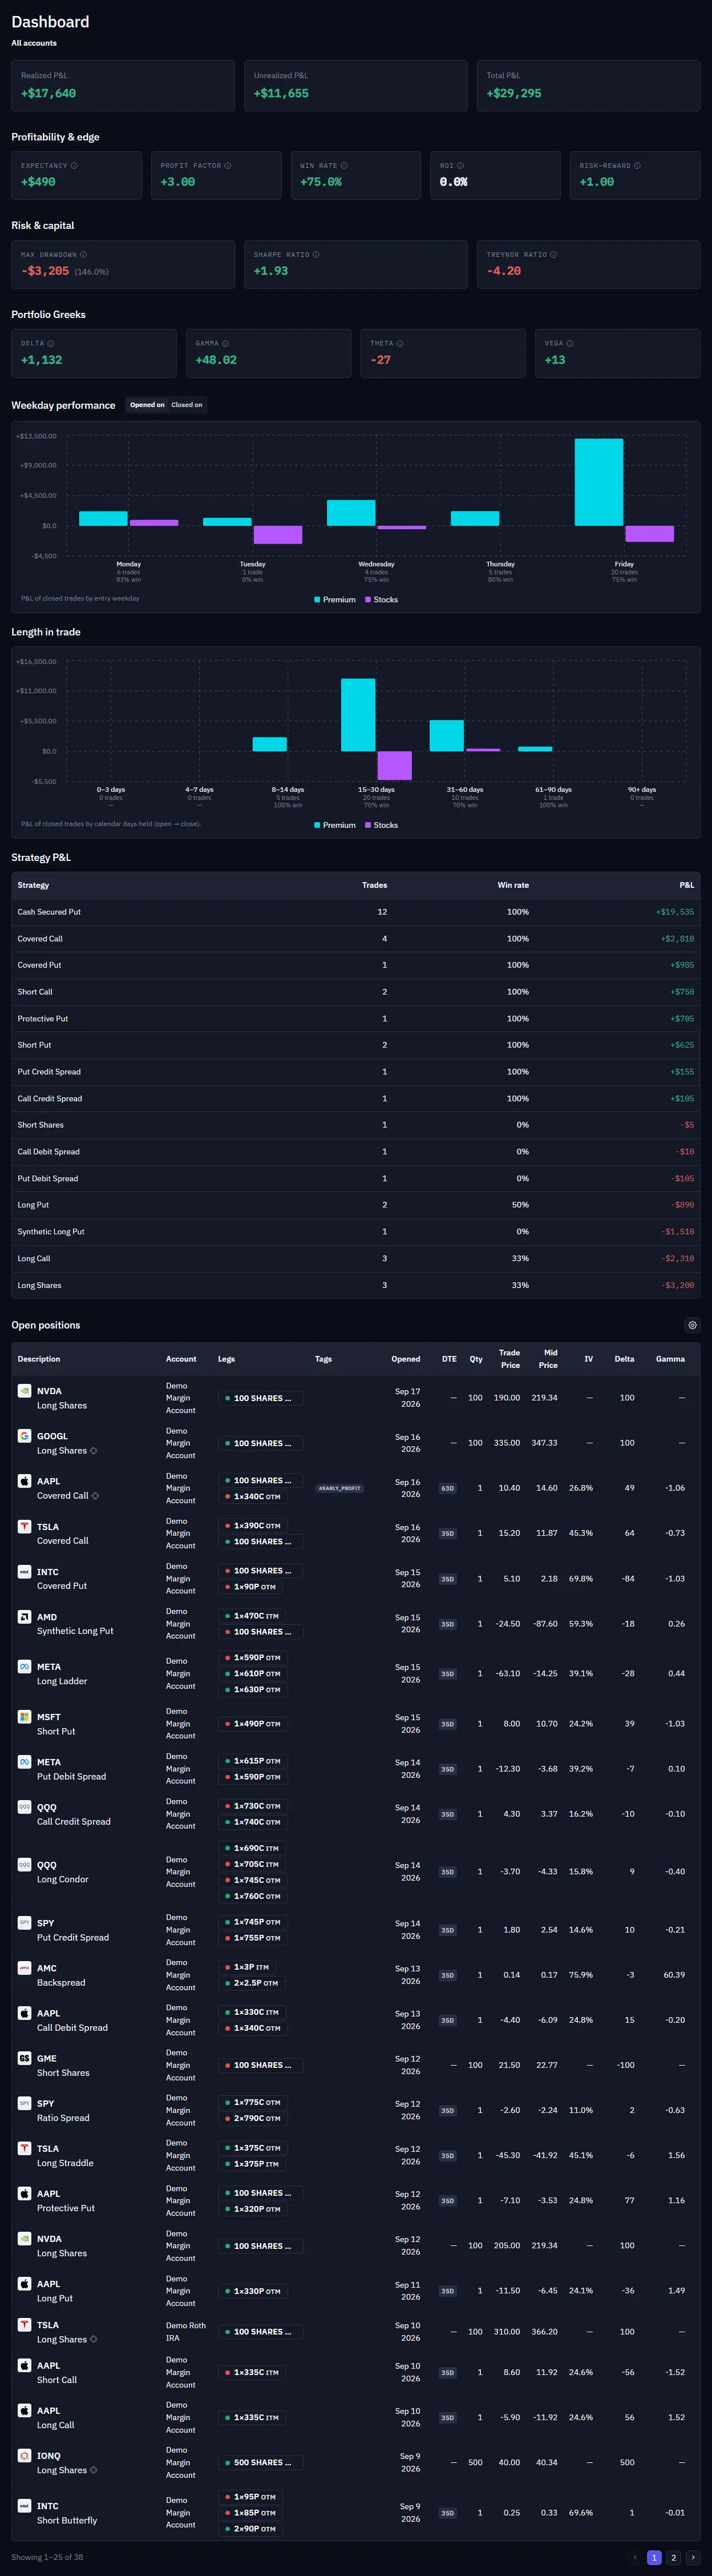Toggle Stocks legend in Weekday performance chart

[x=382, y=600]
